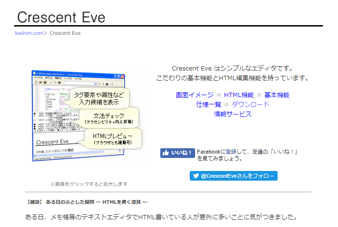
Task: Click the ※画像をクリックすると拡大します caption
Action: (89, 184)
